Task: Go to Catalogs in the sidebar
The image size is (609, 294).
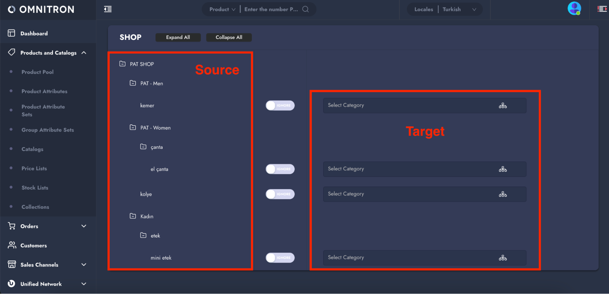Action: tap(32, 149)
